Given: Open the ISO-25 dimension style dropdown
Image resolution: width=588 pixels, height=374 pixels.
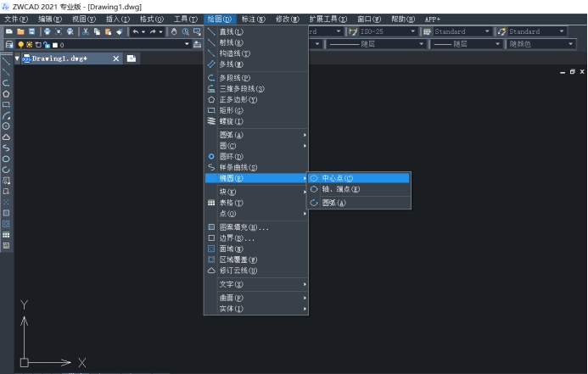Looking at the screenshot, I should point(412,31).
